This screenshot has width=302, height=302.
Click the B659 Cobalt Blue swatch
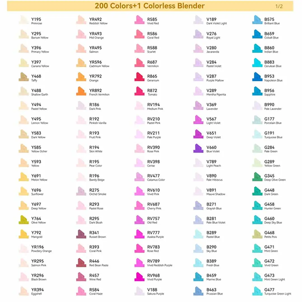click(x=257, y=35)
